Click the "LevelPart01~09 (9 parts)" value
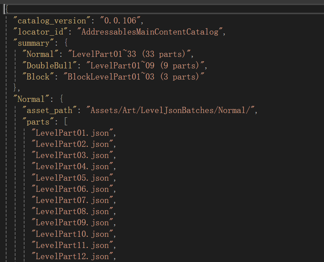This screenshot has width=324, height=262. click(145, 65)
